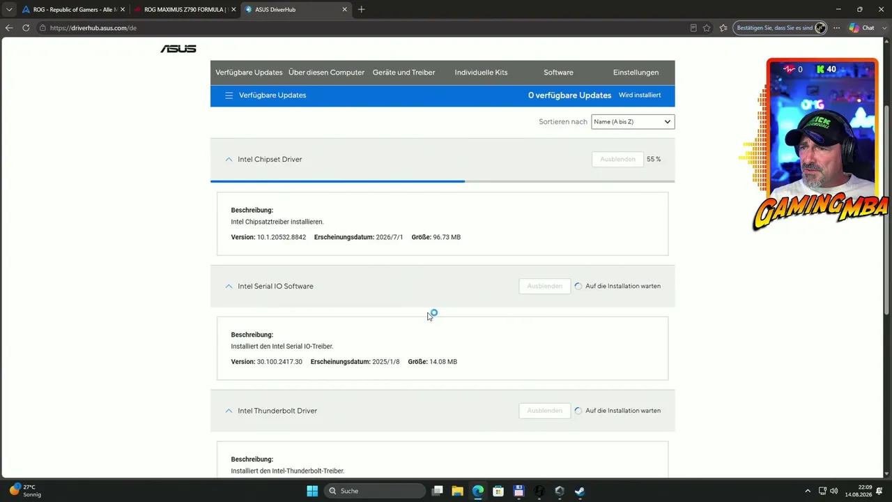Open the Software section
This screenshot has height=502, width=892.
click(x=558, y=73)
